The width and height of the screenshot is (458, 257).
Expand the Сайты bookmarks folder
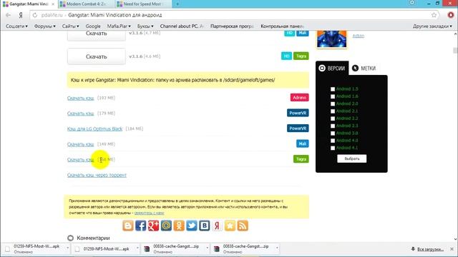(70, 26)
